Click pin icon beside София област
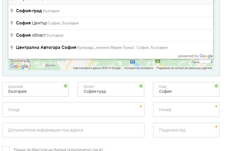The width and height of the screenshot is (226, 151). point(12,35)
